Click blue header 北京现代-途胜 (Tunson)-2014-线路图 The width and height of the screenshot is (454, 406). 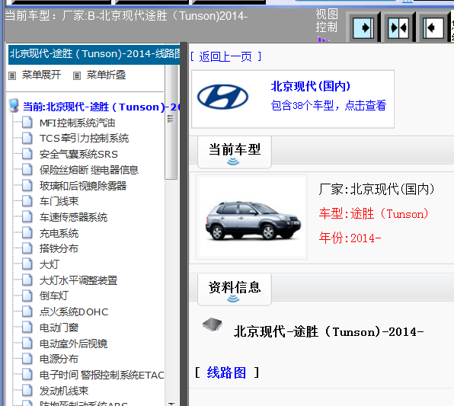[94, 54]
